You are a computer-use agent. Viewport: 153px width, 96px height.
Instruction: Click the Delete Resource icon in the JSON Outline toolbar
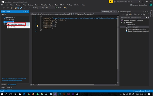pos(5,15)
